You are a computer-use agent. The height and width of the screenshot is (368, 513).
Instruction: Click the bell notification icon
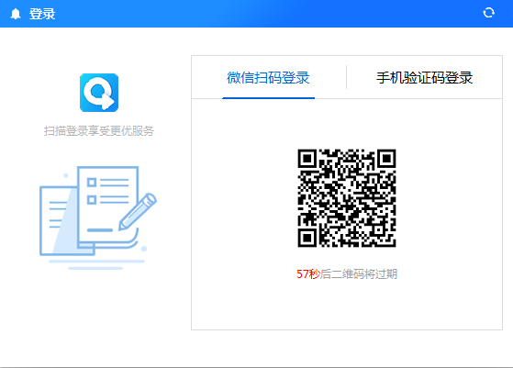coord(16,14)
